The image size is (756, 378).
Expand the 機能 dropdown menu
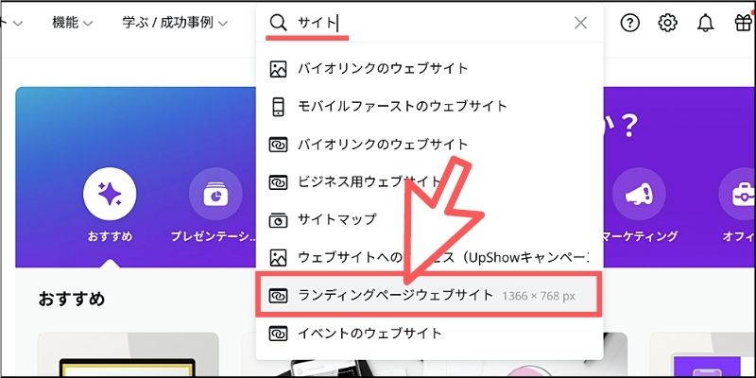(73, 23)
